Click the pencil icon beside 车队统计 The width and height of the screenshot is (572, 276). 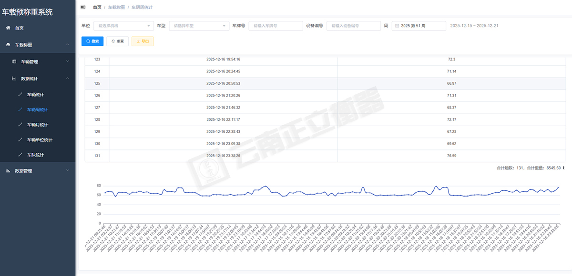(x=20, y=155)
